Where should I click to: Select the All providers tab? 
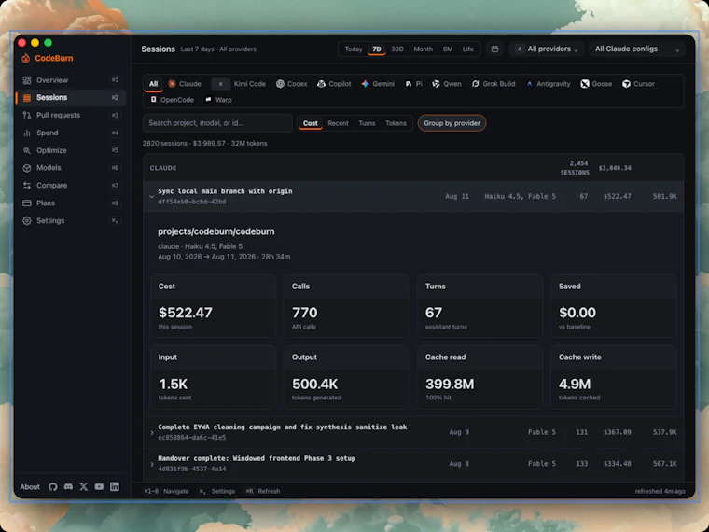(154, 84)
